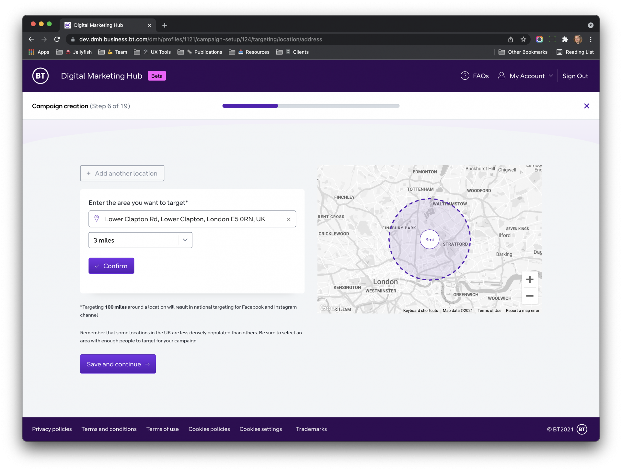Open the Extensions puzzle icon
The height and width of the screenshot is (471, 622).
[x=565, y=39]
